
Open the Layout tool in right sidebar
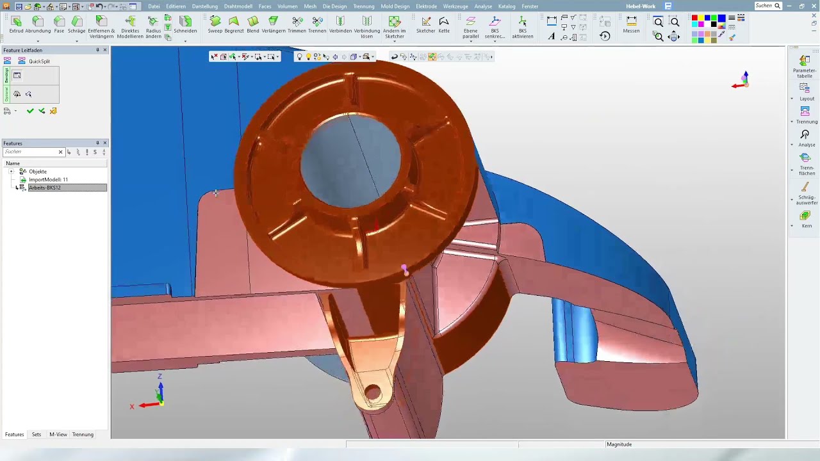click(806, 92)
